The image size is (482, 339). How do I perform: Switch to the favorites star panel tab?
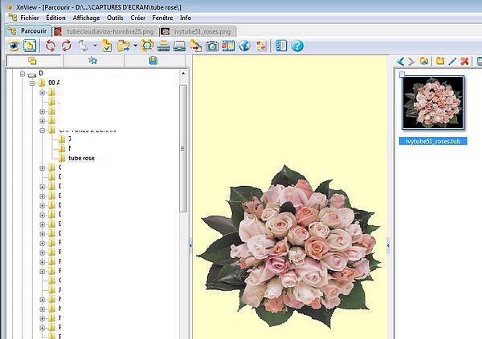(x=92, y=60)
